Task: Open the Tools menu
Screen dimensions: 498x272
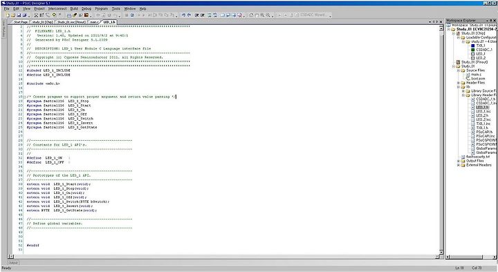Action: pyautogui.click(x=116, y=8)
